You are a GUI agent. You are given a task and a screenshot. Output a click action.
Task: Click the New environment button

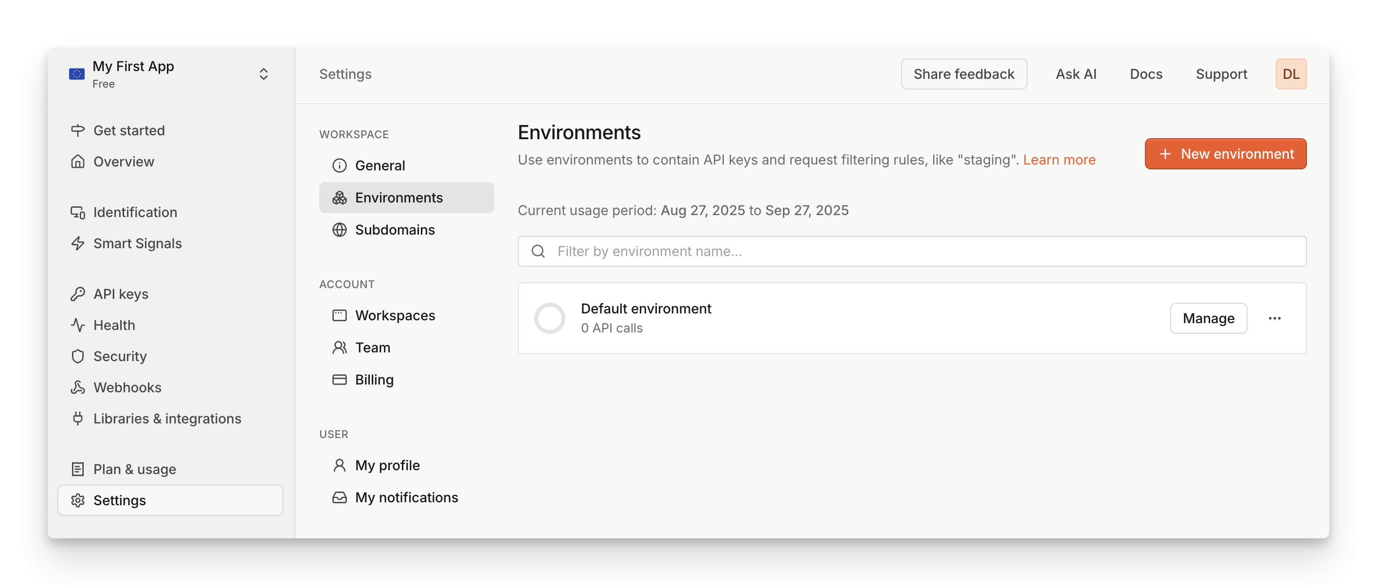[x=1225, y=154]
